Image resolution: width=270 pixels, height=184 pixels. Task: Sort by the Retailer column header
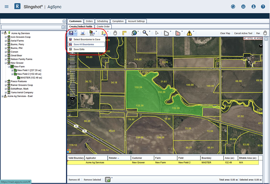point(119,158)
